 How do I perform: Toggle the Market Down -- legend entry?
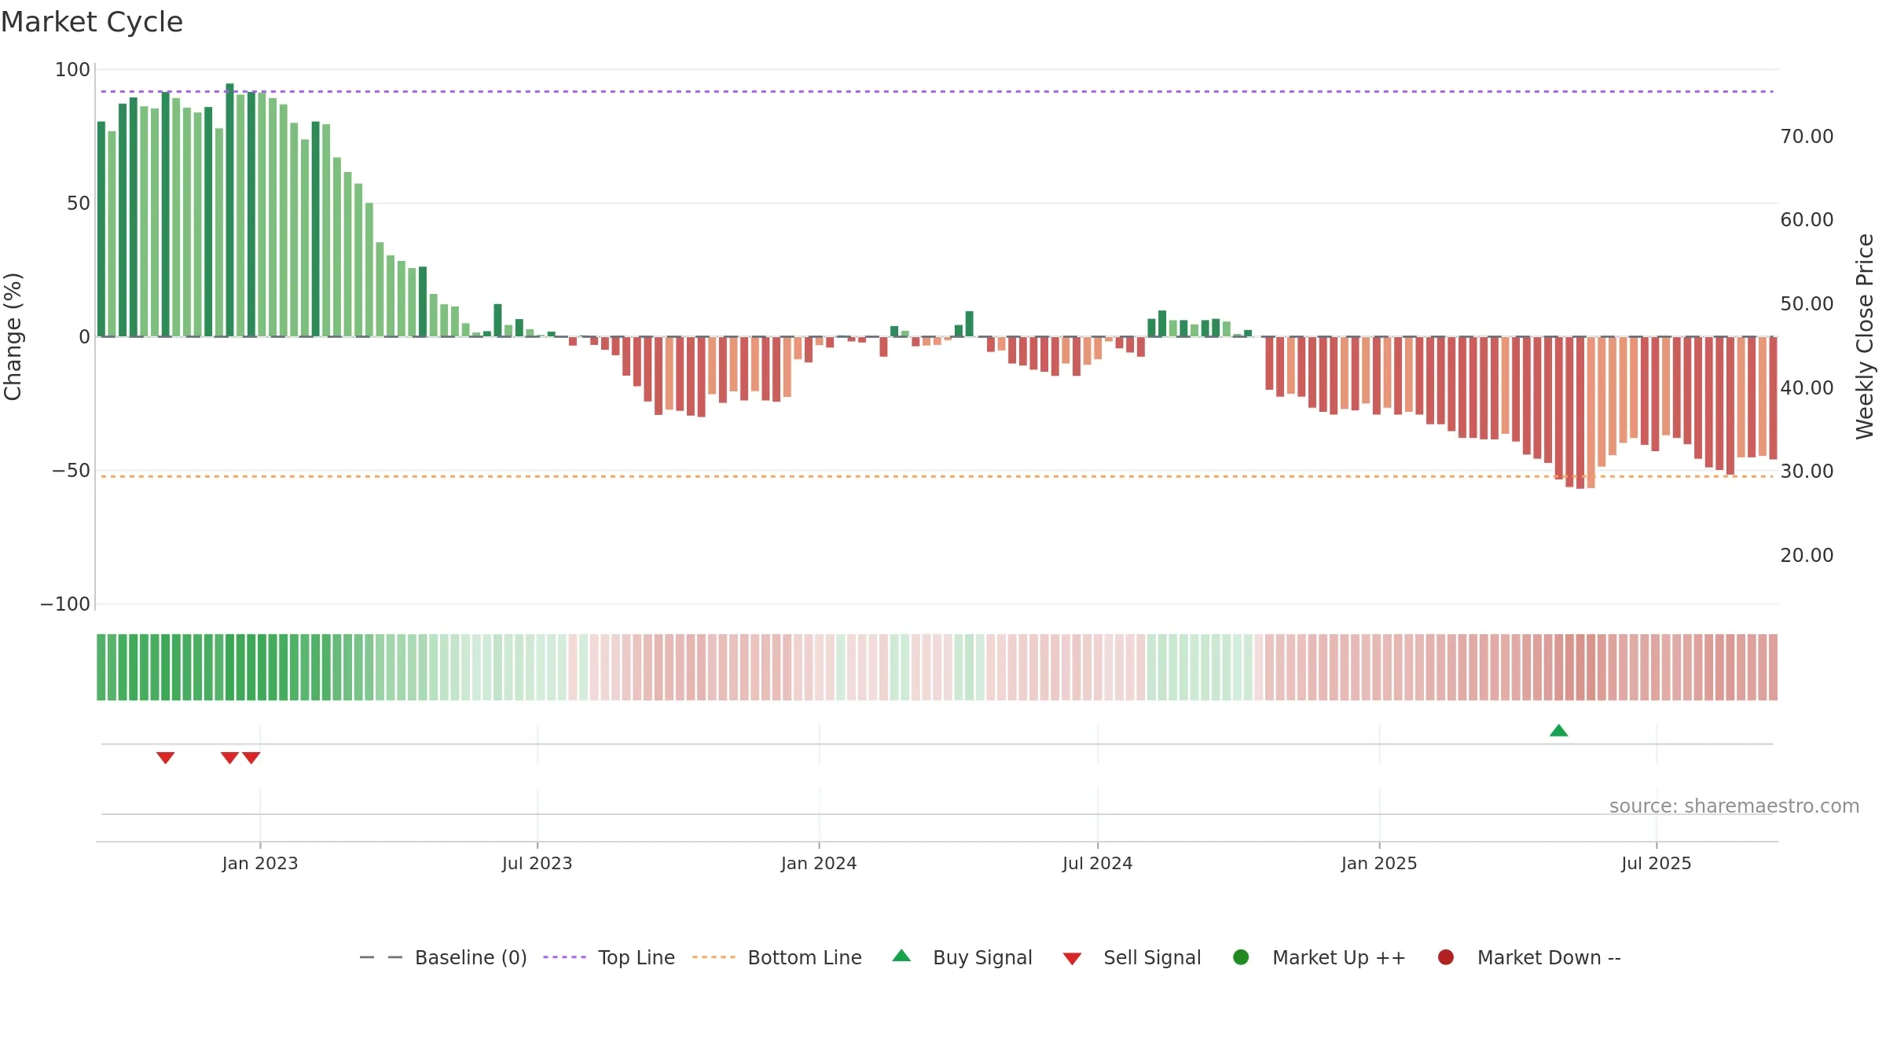pyautogui.click(x=1529, y=957)
